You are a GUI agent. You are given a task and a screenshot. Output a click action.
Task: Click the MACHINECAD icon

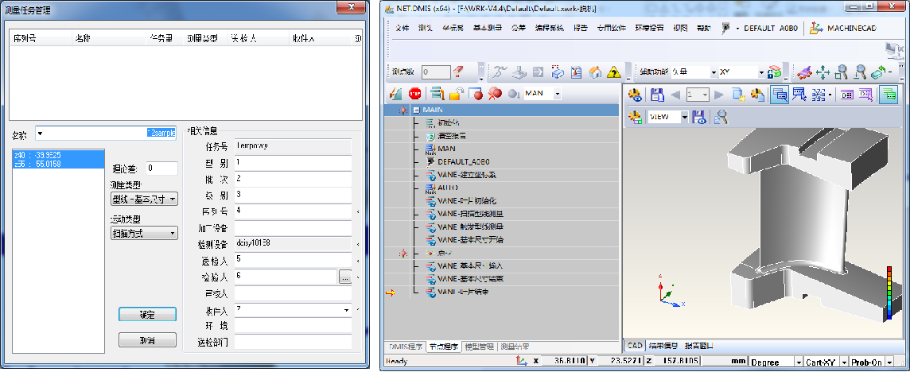point(816,28)
